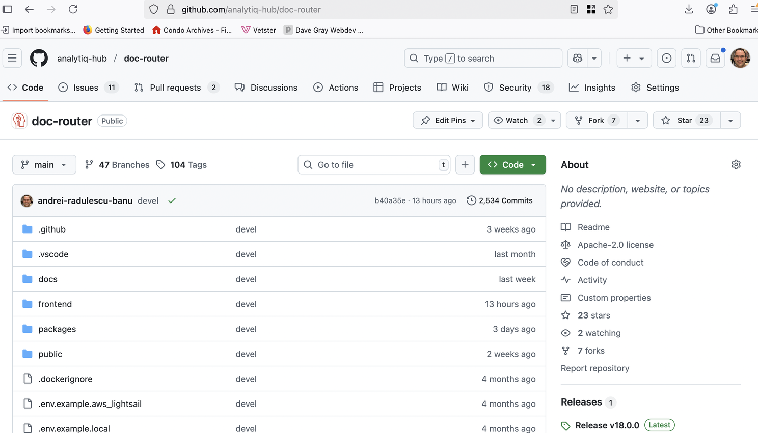Open the Copilot chat icon
Screen dimensions: 758x433
click(x=577, y=58)
